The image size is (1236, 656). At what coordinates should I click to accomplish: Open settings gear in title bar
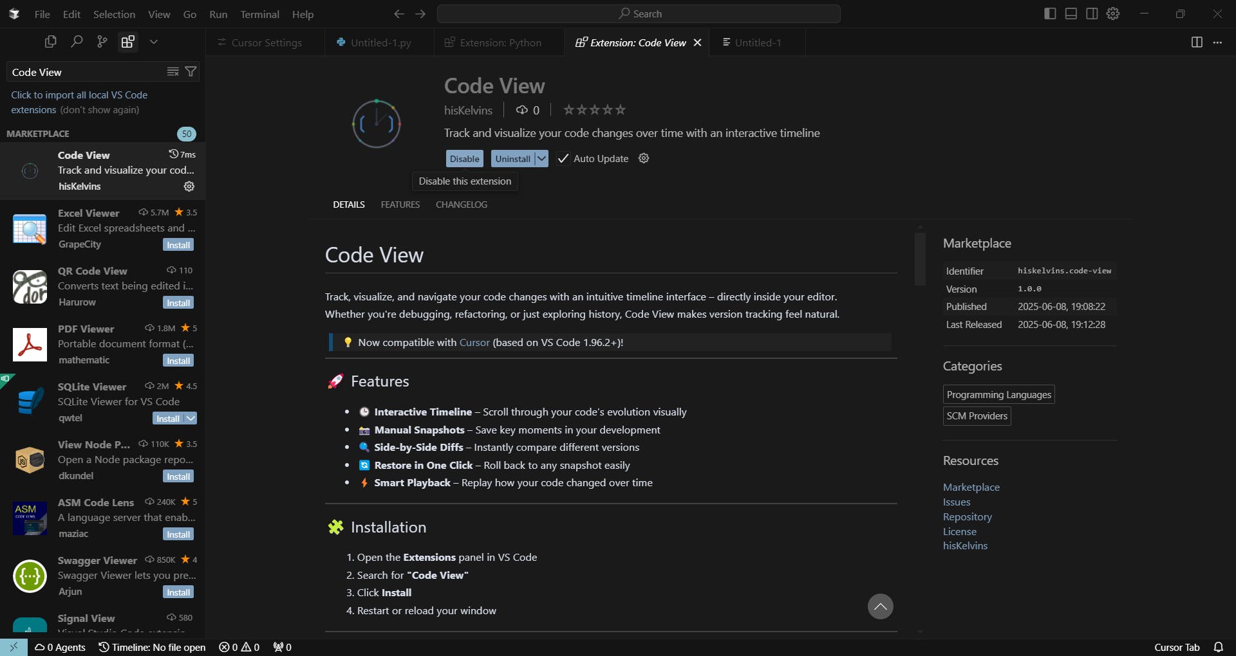point(1113,14)
